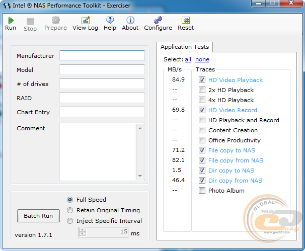Viewport: 305px width, 251px height.
Task: Open Configure settings gears icon
Action: pos(158,20)
